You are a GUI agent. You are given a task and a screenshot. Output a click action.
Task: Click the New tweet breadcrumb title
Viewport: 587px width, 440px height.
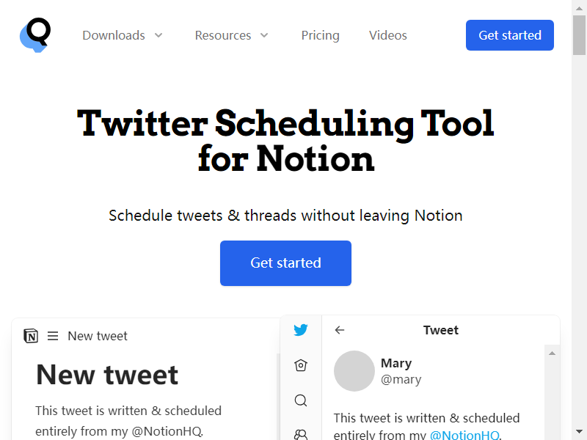click(x=98, y=336)
